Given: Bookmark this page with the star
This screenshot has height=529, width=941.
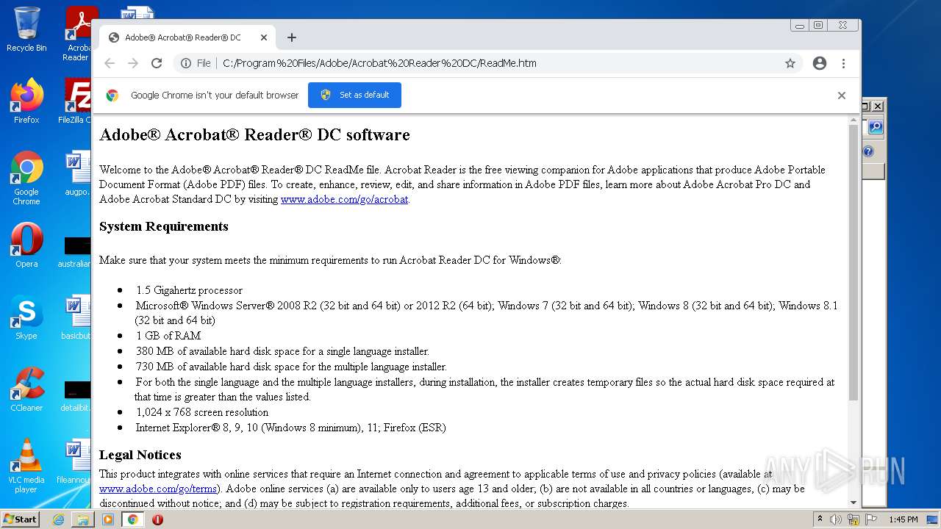Looking at the screenshot, I should click(790, 63).
